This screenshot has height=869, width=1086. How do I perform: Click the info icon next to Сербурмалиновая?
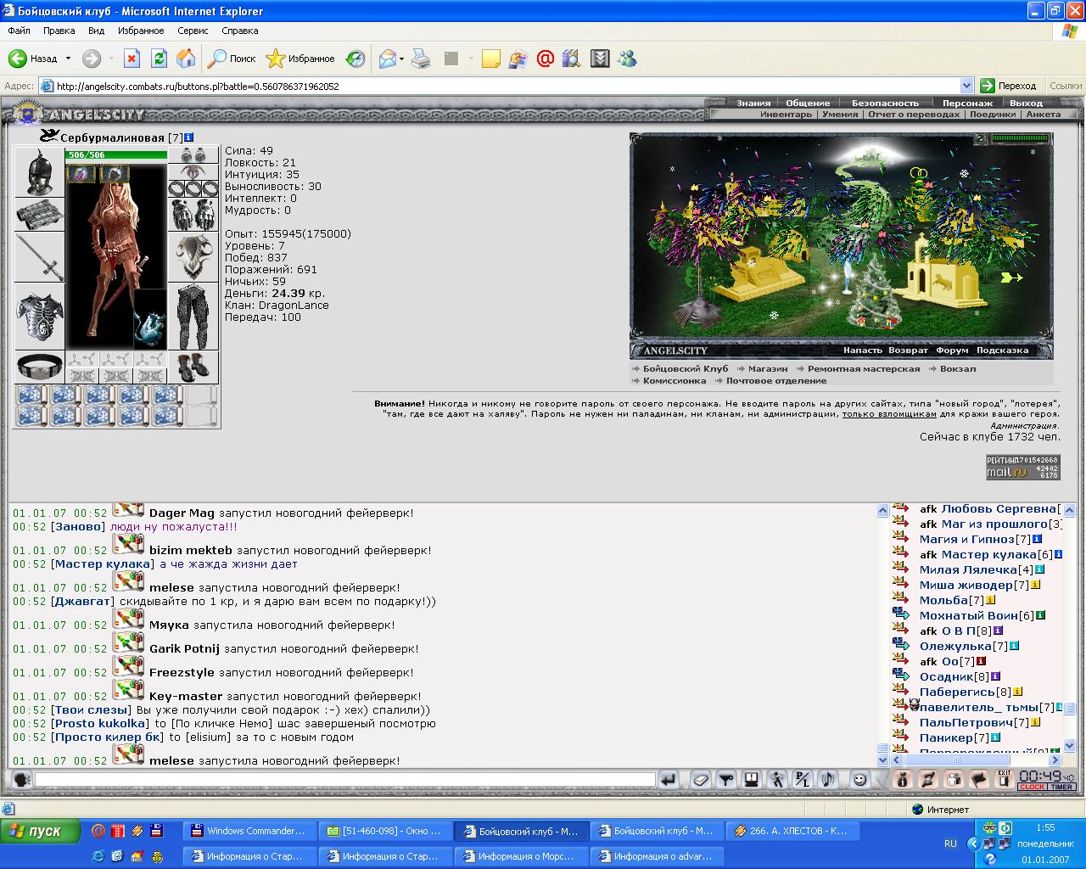(189, 137)
